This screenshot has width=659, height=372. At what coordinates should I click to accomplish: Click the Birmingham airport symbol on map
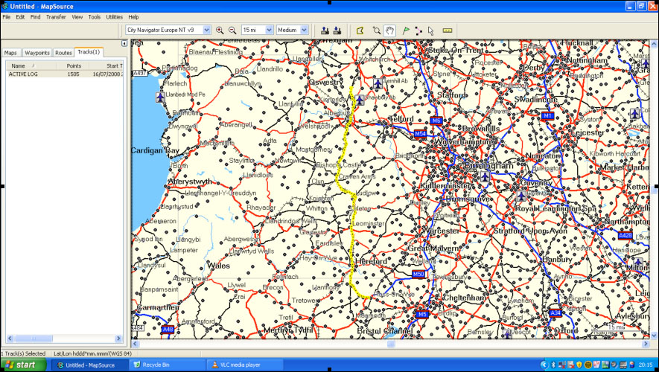pos(485,176)
